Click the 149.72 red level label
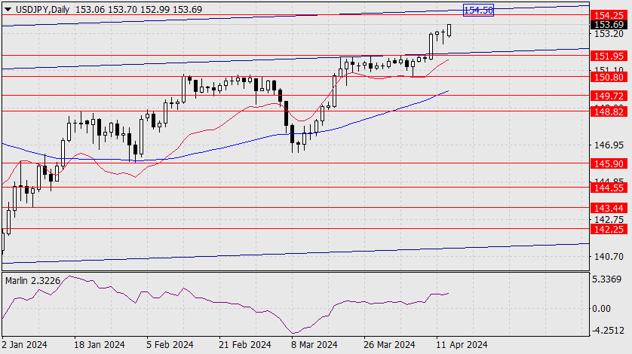This screenshot has height=354, width=632. point(609,96)
